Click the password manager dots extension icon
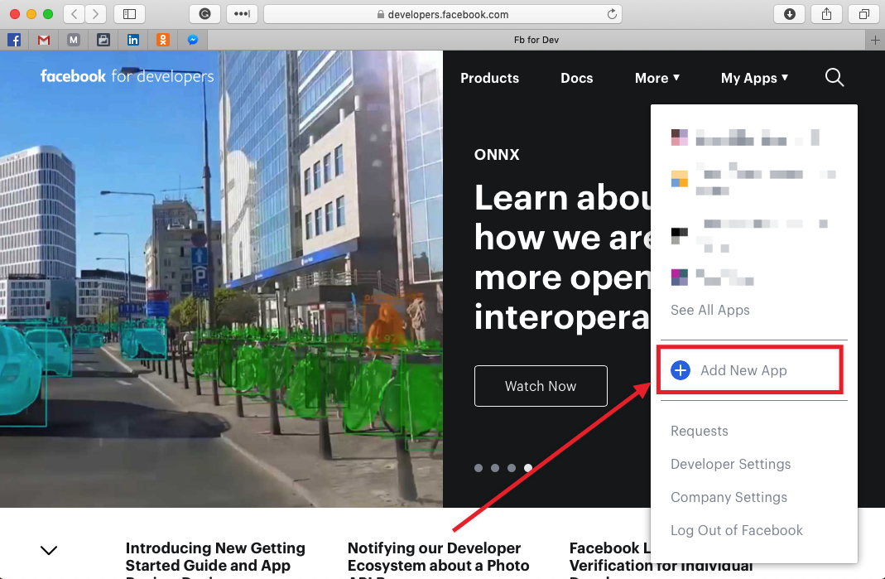 (242, 14)
